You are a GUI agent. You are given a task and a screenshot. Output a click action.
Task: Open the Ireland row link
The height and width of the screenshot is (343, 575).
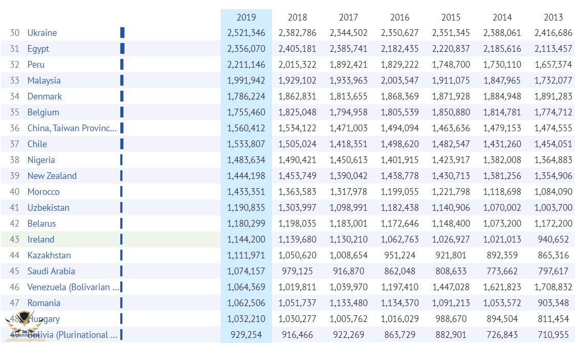coord(41,239)
